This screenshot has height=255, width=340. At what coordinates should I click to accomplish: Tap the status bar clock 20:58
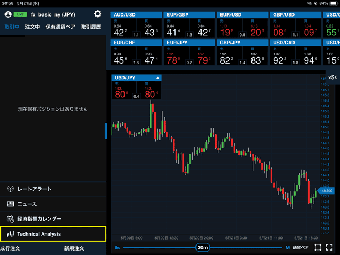tap(8, 3)
